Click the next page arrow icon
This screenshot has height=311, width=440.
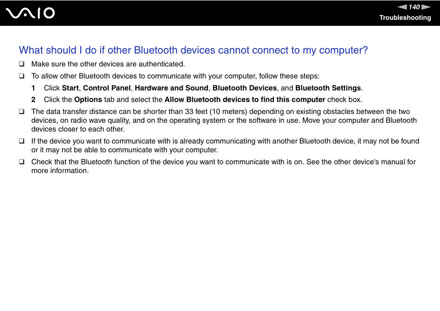[x=426, y=7]
